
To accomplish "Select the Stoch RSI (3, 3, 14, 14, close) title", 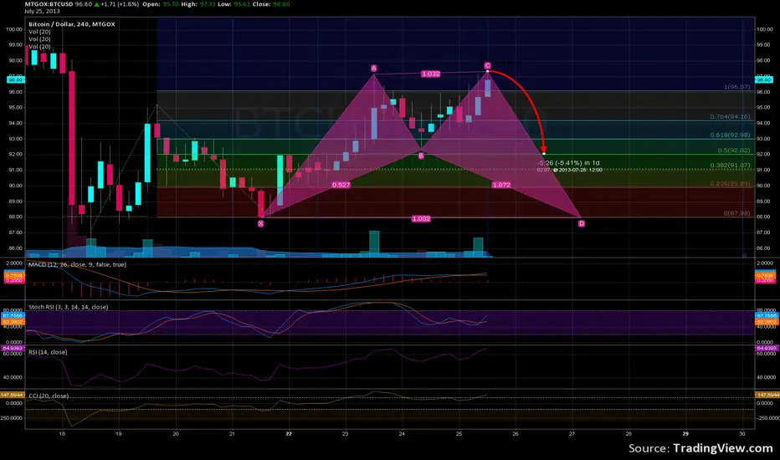I will tap(68, 307).
